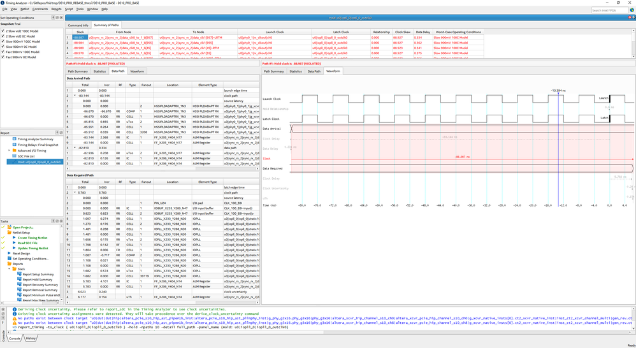
Task: Open the History tab at bottom
Action: click(31, 338)
